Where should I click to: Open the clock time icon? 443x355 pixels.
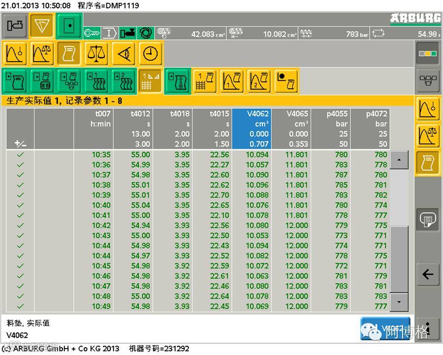[x=150, y=53]
